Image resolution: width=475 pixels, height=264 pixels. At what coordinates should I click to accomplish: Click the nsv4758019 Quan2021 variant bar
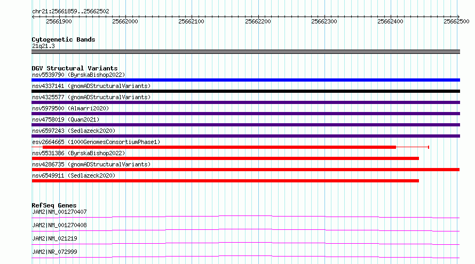(x=246, y=125)
